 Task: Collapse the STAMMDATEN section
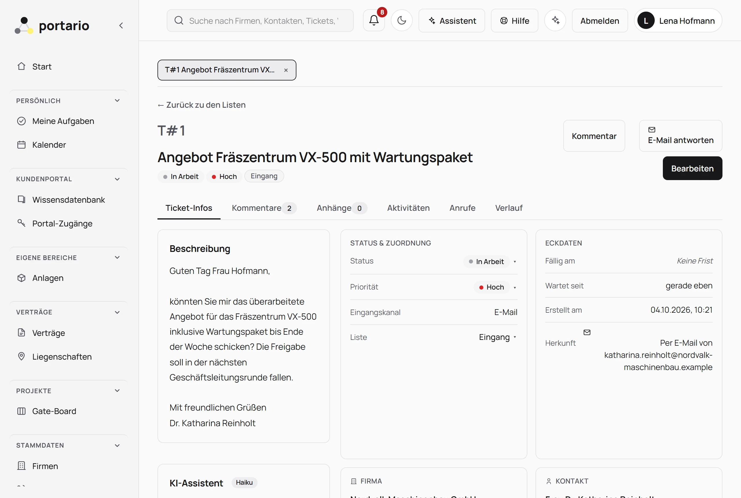pyautogui.click(x=69, y=445)
